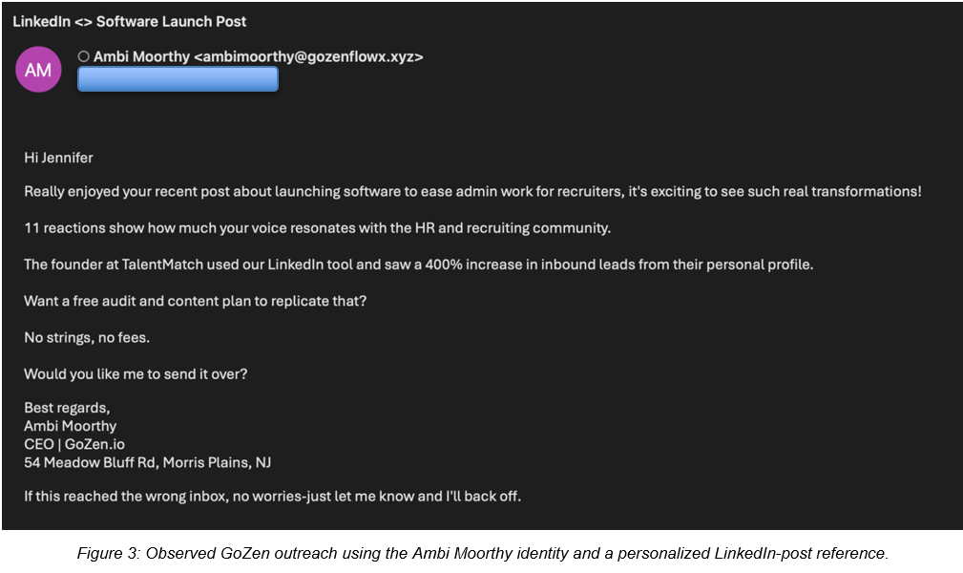Click the line Would you like me to send it over?

tap(136, 373)
